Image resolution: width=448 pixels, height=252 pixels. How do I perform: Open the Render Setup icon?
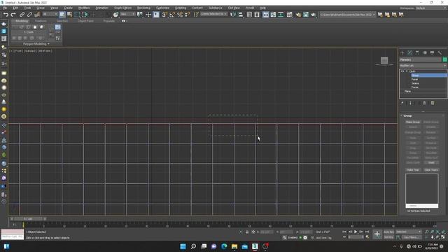pos(298,15)
